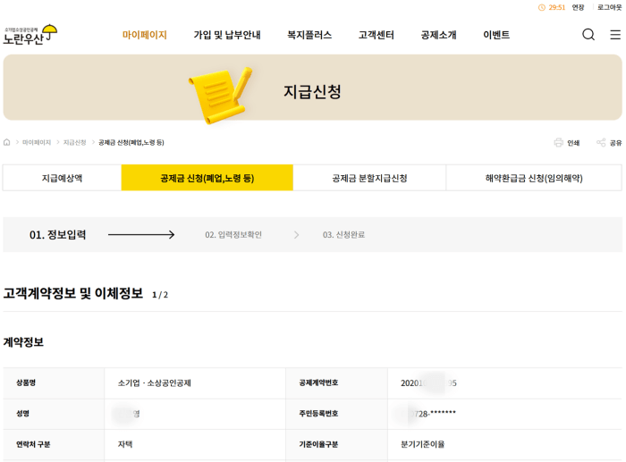Click the 분기기준이율 value
Image resolution: width=626 pixels, height=462 pixels.
[422, 444]
